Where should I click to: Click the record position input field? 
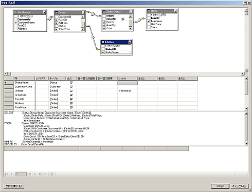(21, 174)
